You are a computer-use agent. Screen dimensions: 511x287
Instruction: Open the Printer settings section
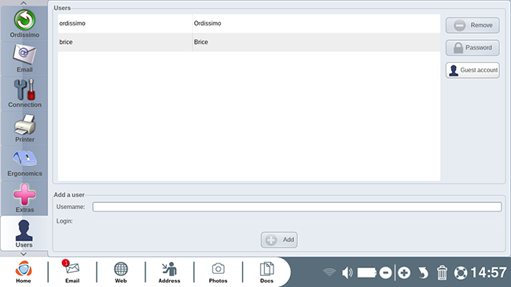tap(24, 128)
